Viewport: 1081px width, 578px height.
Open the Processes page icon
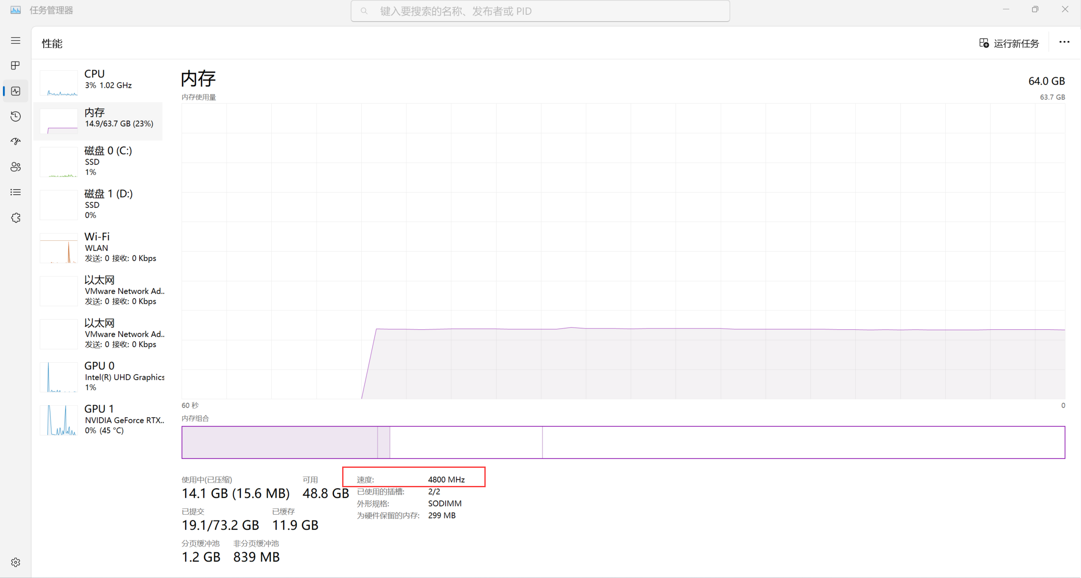[16, 65]
